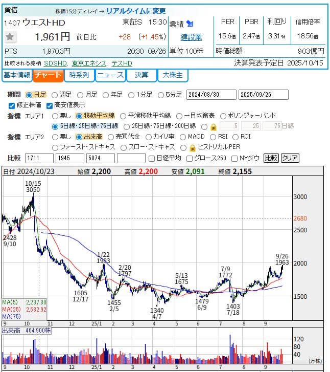The height and width of the screenshot is (372, 330).
Task: Click the lock icon beside custom moving average
Action: 213,126
